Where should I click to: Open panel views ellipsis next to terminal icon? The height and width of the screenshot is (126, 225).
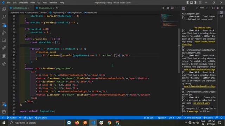click(187, 8)
